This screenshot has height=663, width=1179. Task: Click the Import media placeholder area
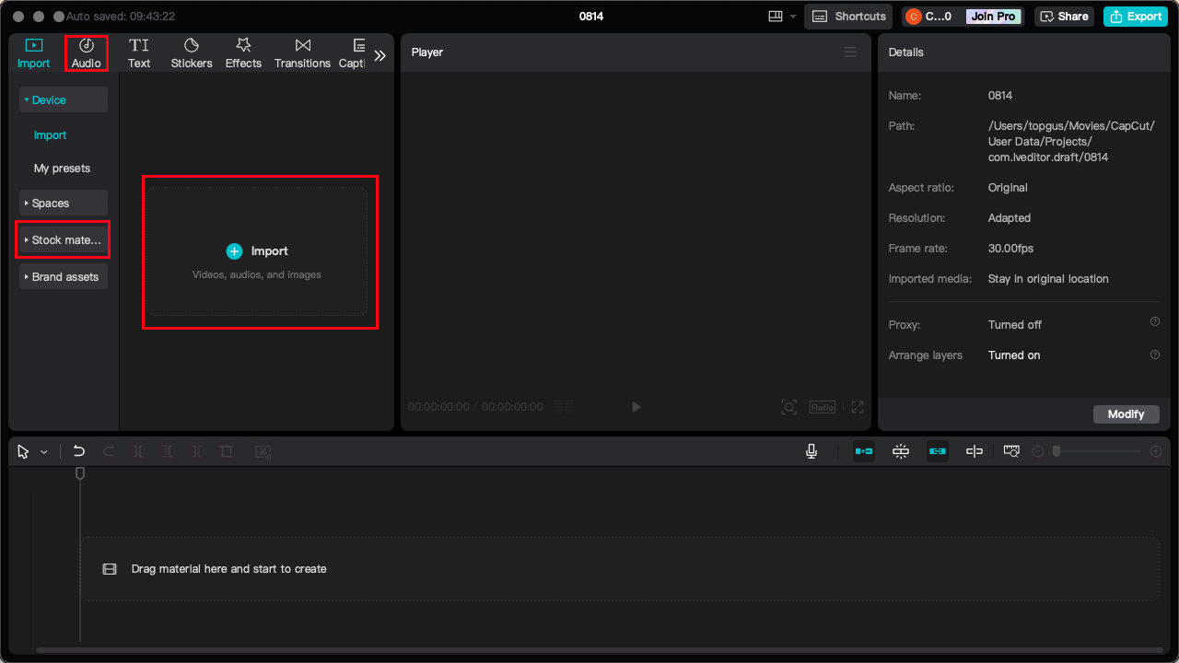(x=260, y=252)
